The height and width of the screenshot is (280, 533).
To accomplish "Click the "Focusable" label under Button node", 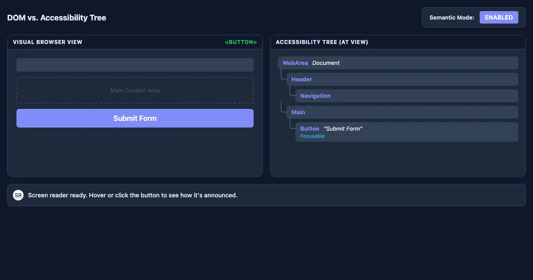I will 312,136.
